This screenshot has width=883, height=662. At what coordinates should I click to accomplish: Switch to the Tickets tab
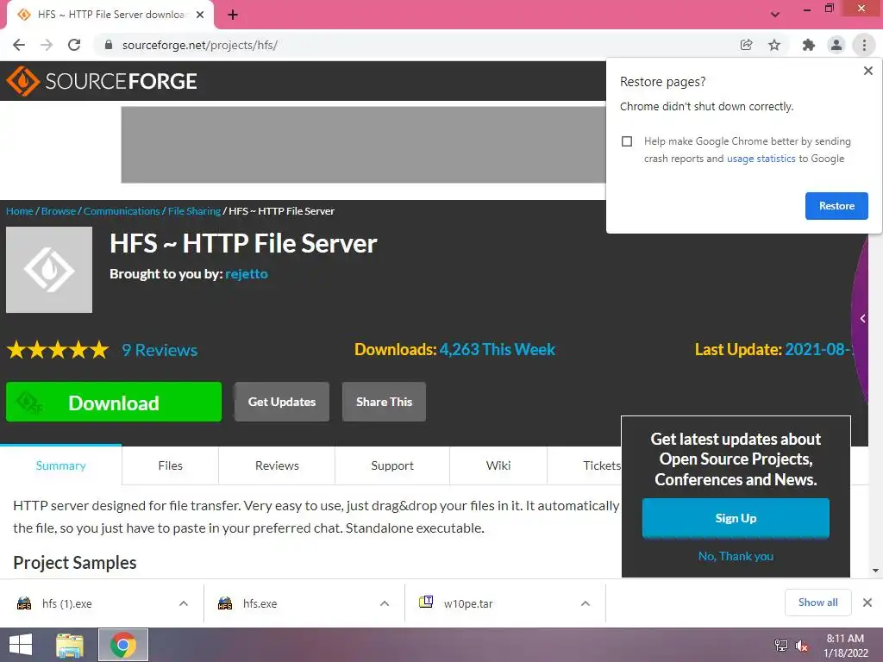[601, 465]
